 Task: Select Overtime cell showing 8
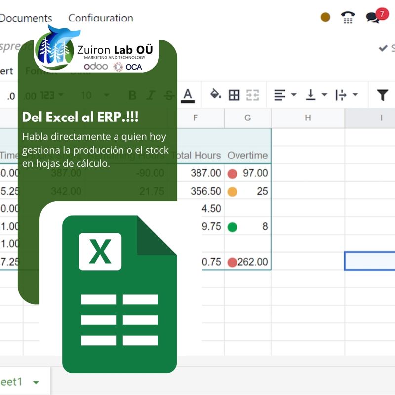click(x=248, y=226)
